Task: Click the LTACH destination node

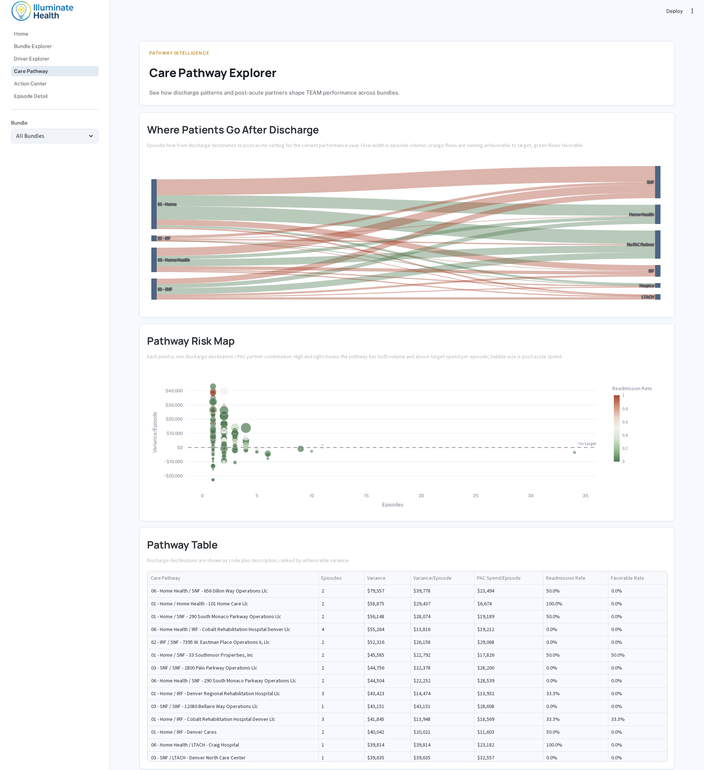Action: click(657, 297)
